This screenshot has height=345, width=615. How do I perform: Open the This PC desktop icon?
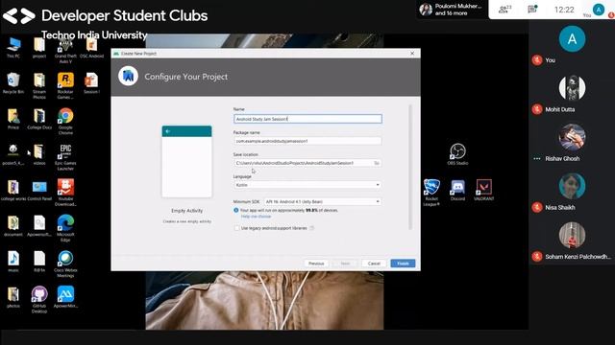point(13,48)
